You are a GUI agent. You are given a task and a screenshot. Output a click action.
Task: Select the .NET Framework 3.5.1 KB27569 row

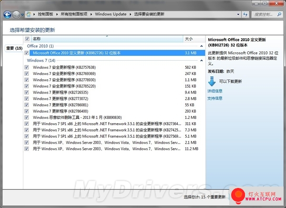pyautogui.click(x=117, y=136)
